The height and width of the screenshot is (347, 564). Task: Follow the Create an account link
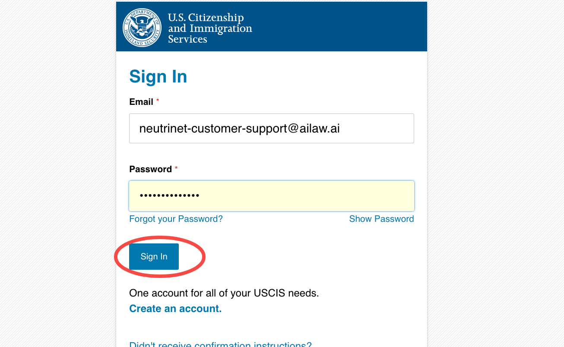pos(175,309)
